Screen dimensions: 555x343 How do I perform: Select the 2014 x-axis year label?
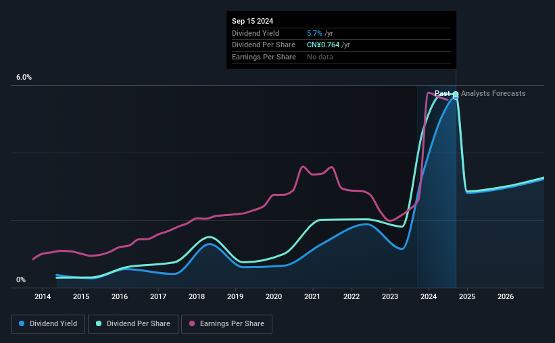[x=43, y=296]
